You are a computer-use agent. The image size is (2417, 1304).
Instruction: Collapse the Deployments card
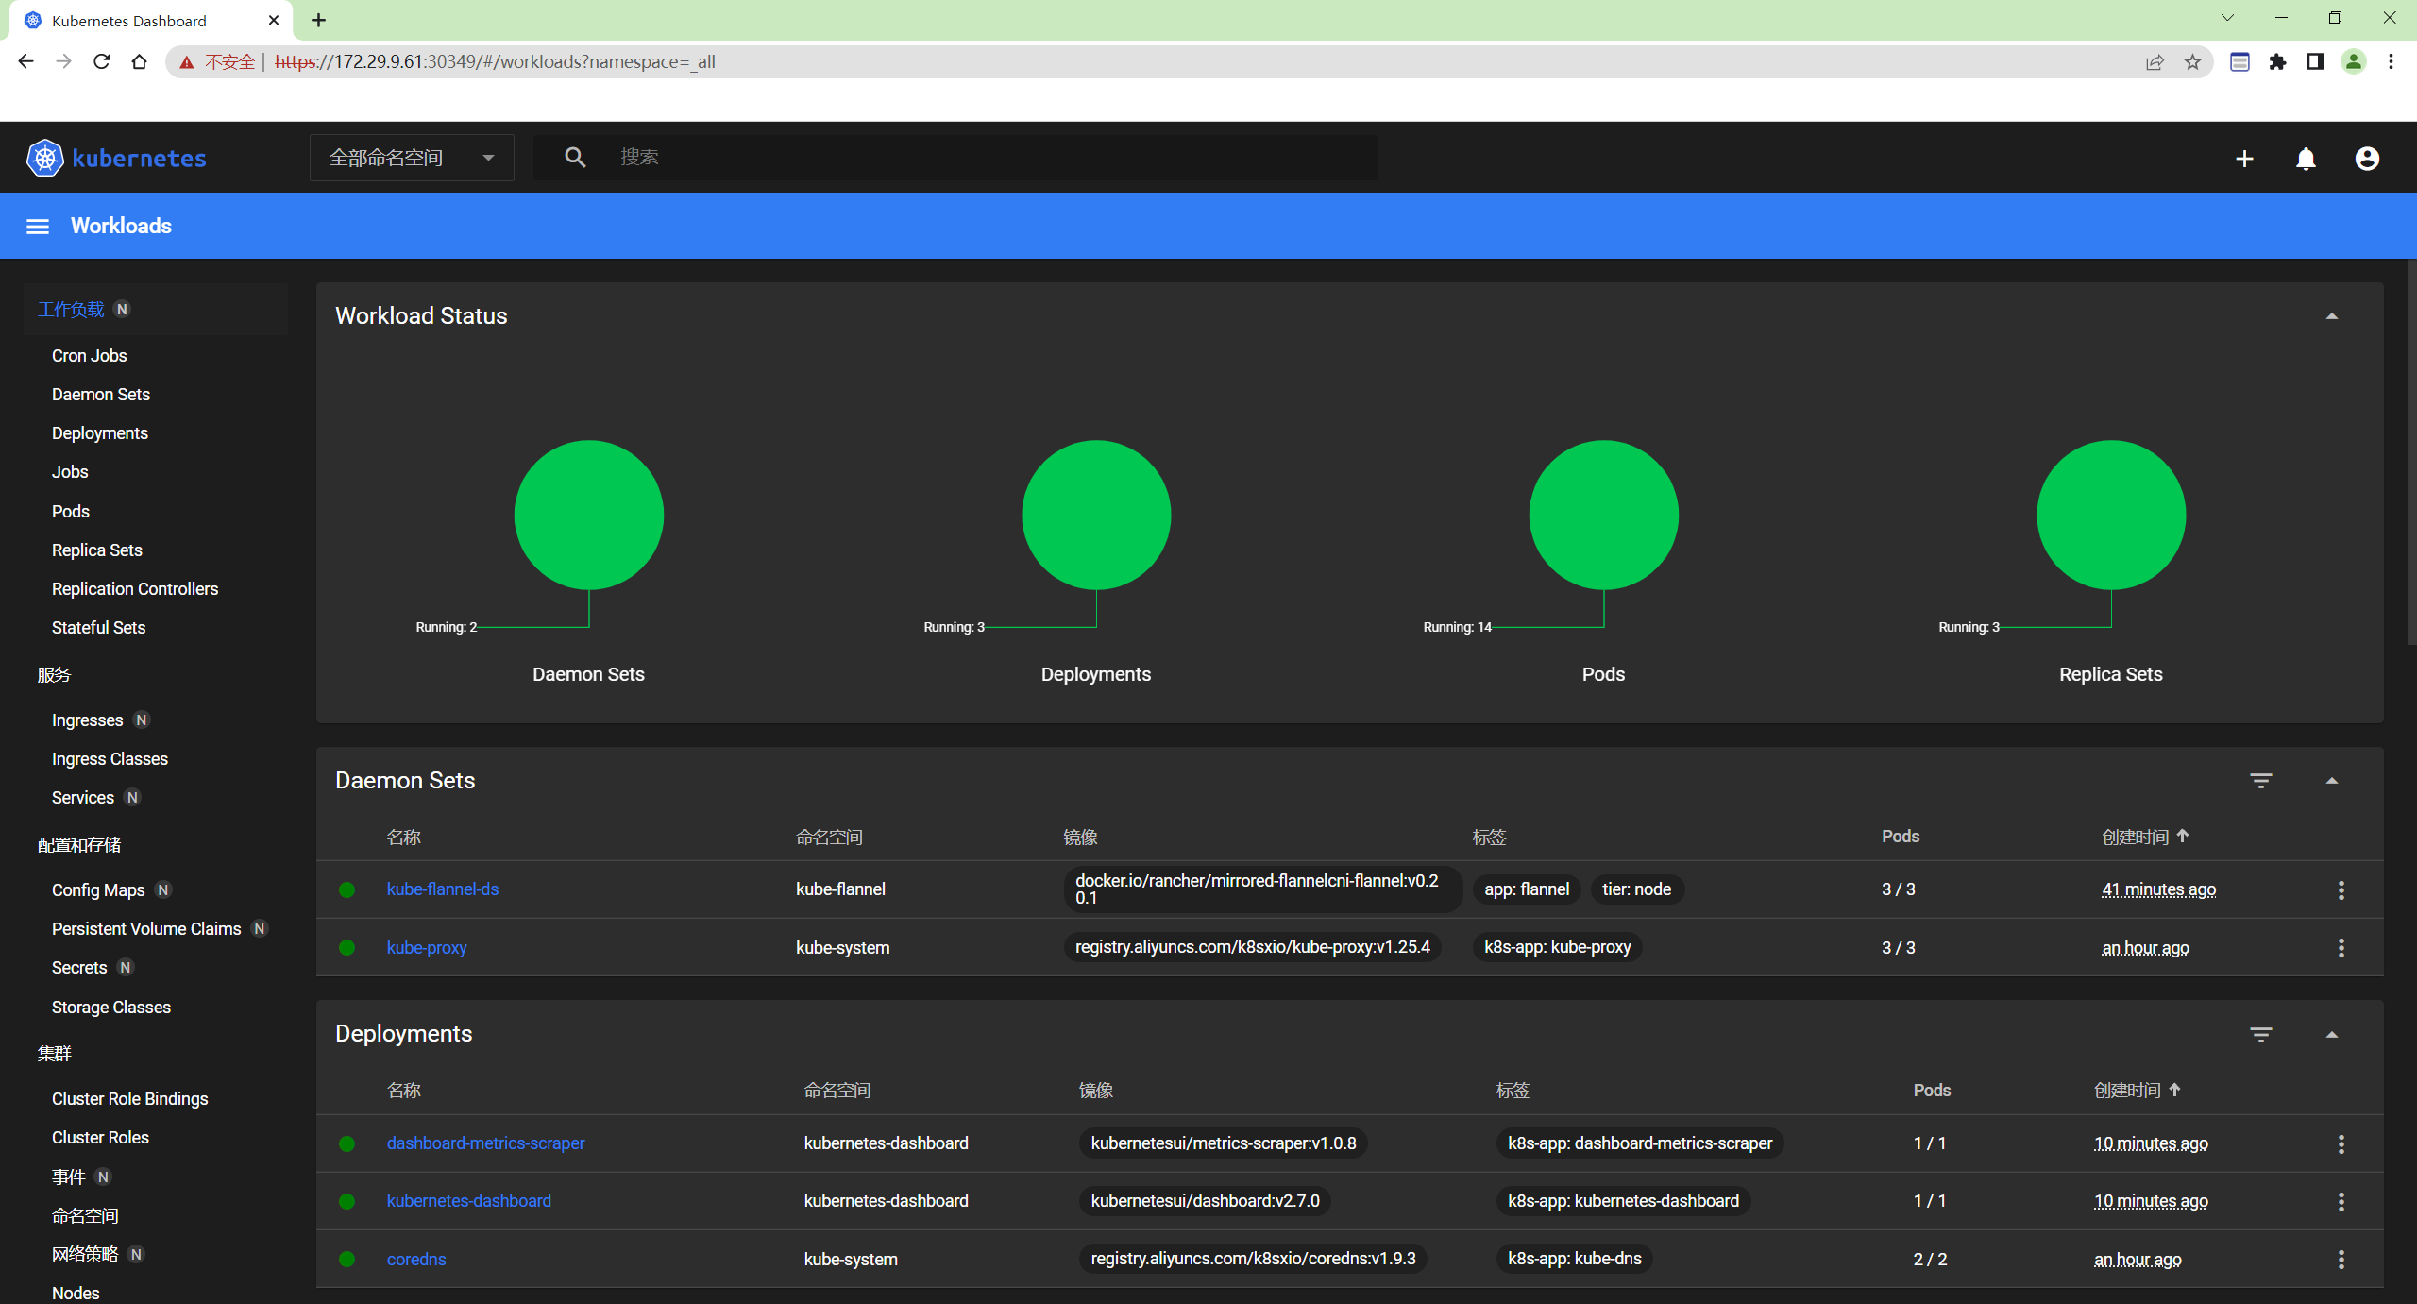coord(2332,1035)
